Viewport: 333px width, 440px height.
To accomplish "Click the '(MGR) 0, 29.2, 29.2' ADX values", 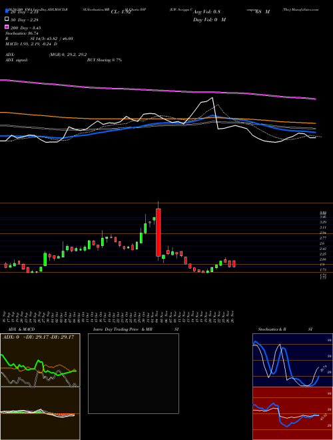I will 68,55.
